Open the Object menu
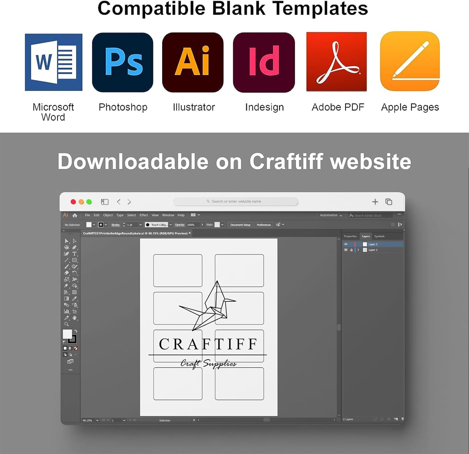Image resolution: width=469 pixels, height=454 pixels. 108,215
